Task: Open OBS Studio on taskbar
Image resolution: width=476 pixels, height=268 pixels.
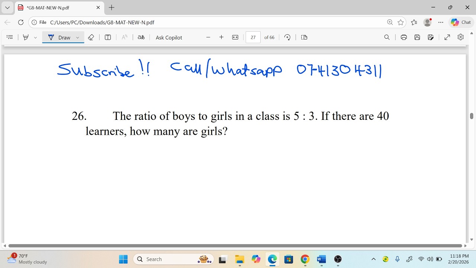Action: coord(338,259)
